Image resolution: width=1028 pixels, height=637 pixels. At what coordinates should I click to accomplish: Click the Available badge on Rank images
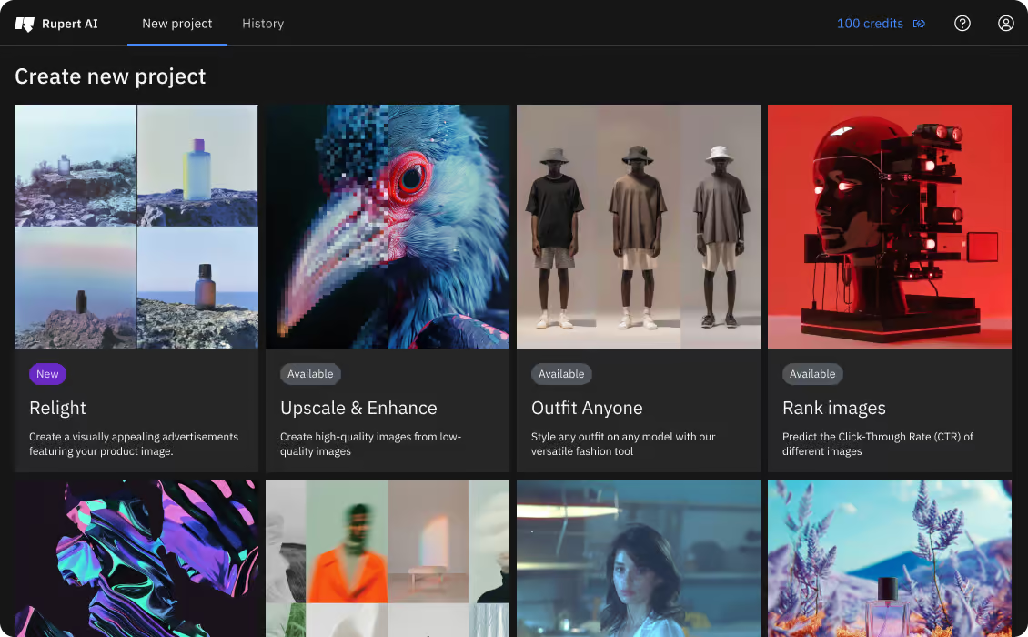click(812, 374)
